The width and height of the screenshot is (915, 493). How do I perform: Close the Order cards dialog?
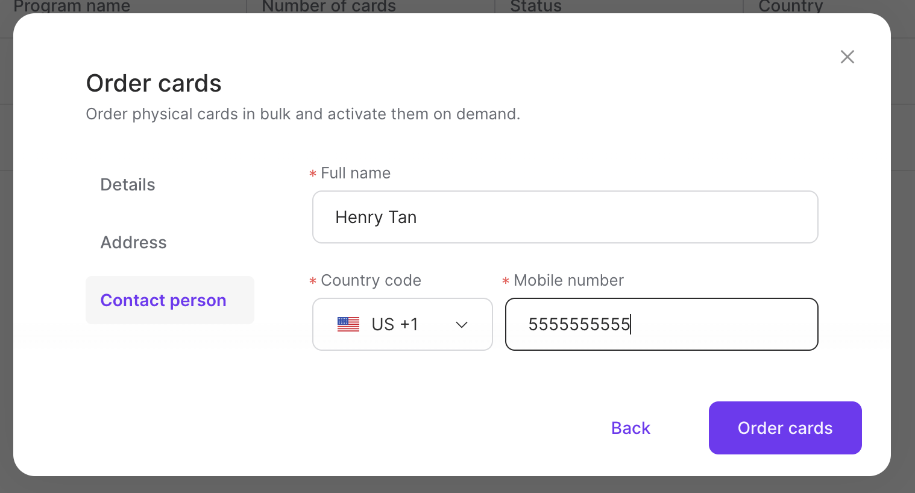click(x=847, y=57)
